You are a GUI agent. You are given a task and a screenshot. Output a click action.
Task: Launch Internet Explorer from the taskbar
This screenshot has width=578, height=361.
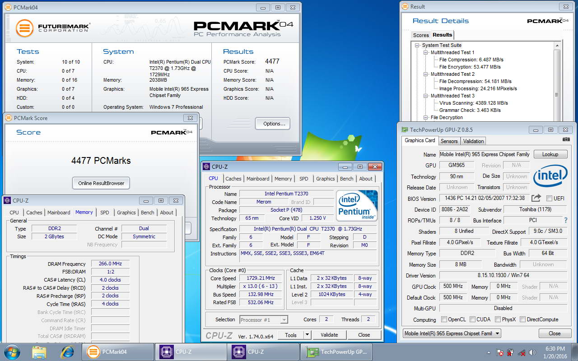click(x=68, y=352)
